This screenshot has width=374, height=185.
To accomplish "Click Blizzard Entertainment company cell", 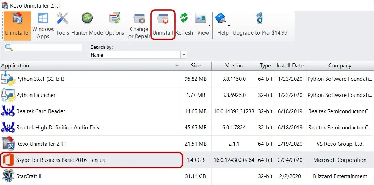I will (x=340, y=176).
